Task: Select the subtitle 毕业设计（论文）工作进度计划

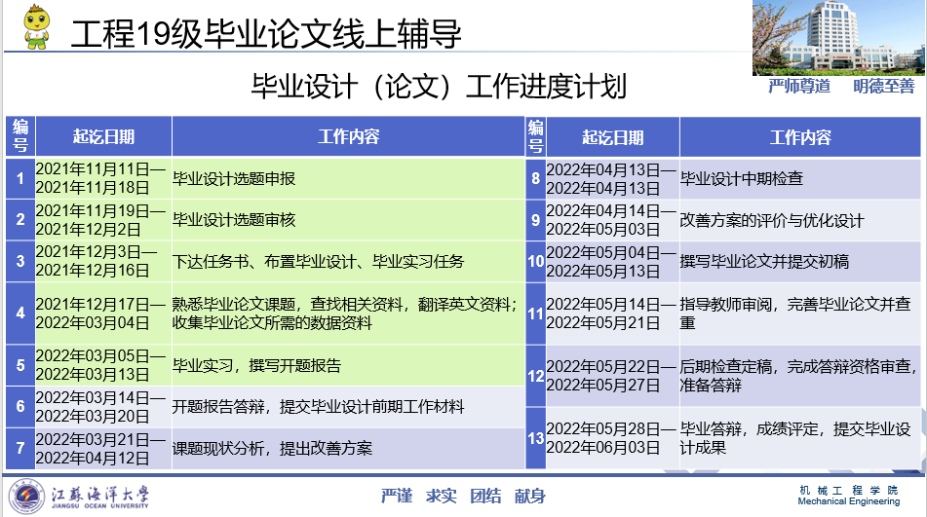Action: tap(439, 86)
